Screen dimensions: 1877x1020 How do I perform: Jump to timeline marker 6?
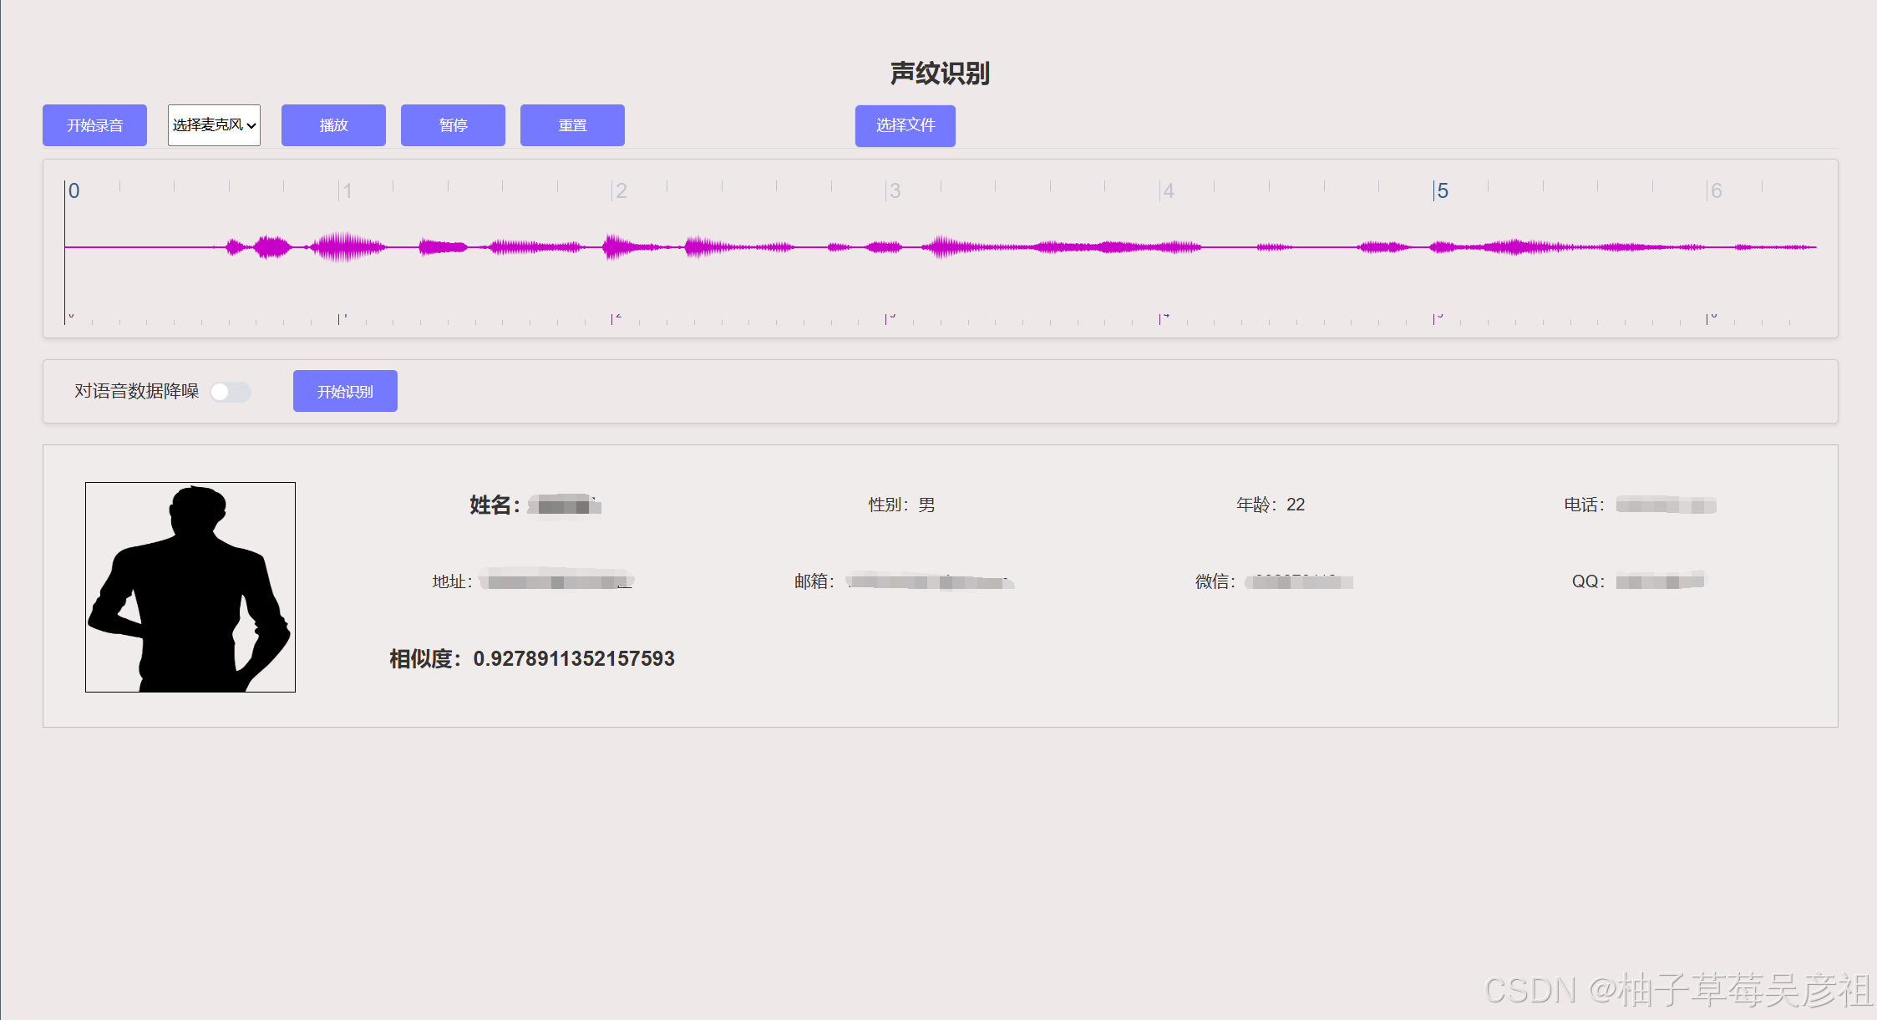pyautogui.click(x=1716, y=191)
